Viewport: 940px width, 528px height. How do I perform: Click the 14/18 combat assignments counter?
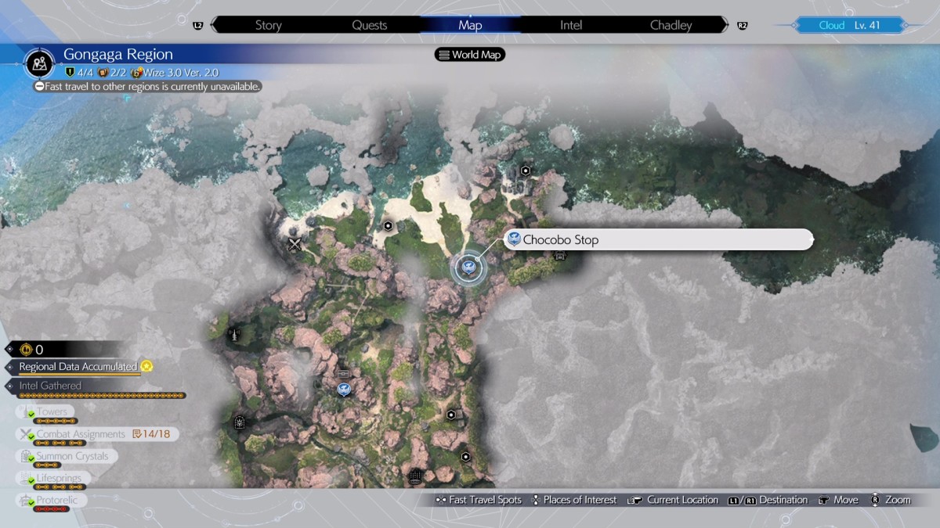(150, 433)
